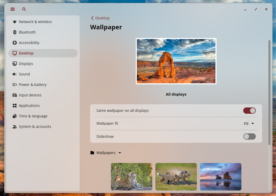The image size is (276, 196).
Task: Open search with the magnifier icon
Action: [x=24, y=9]
